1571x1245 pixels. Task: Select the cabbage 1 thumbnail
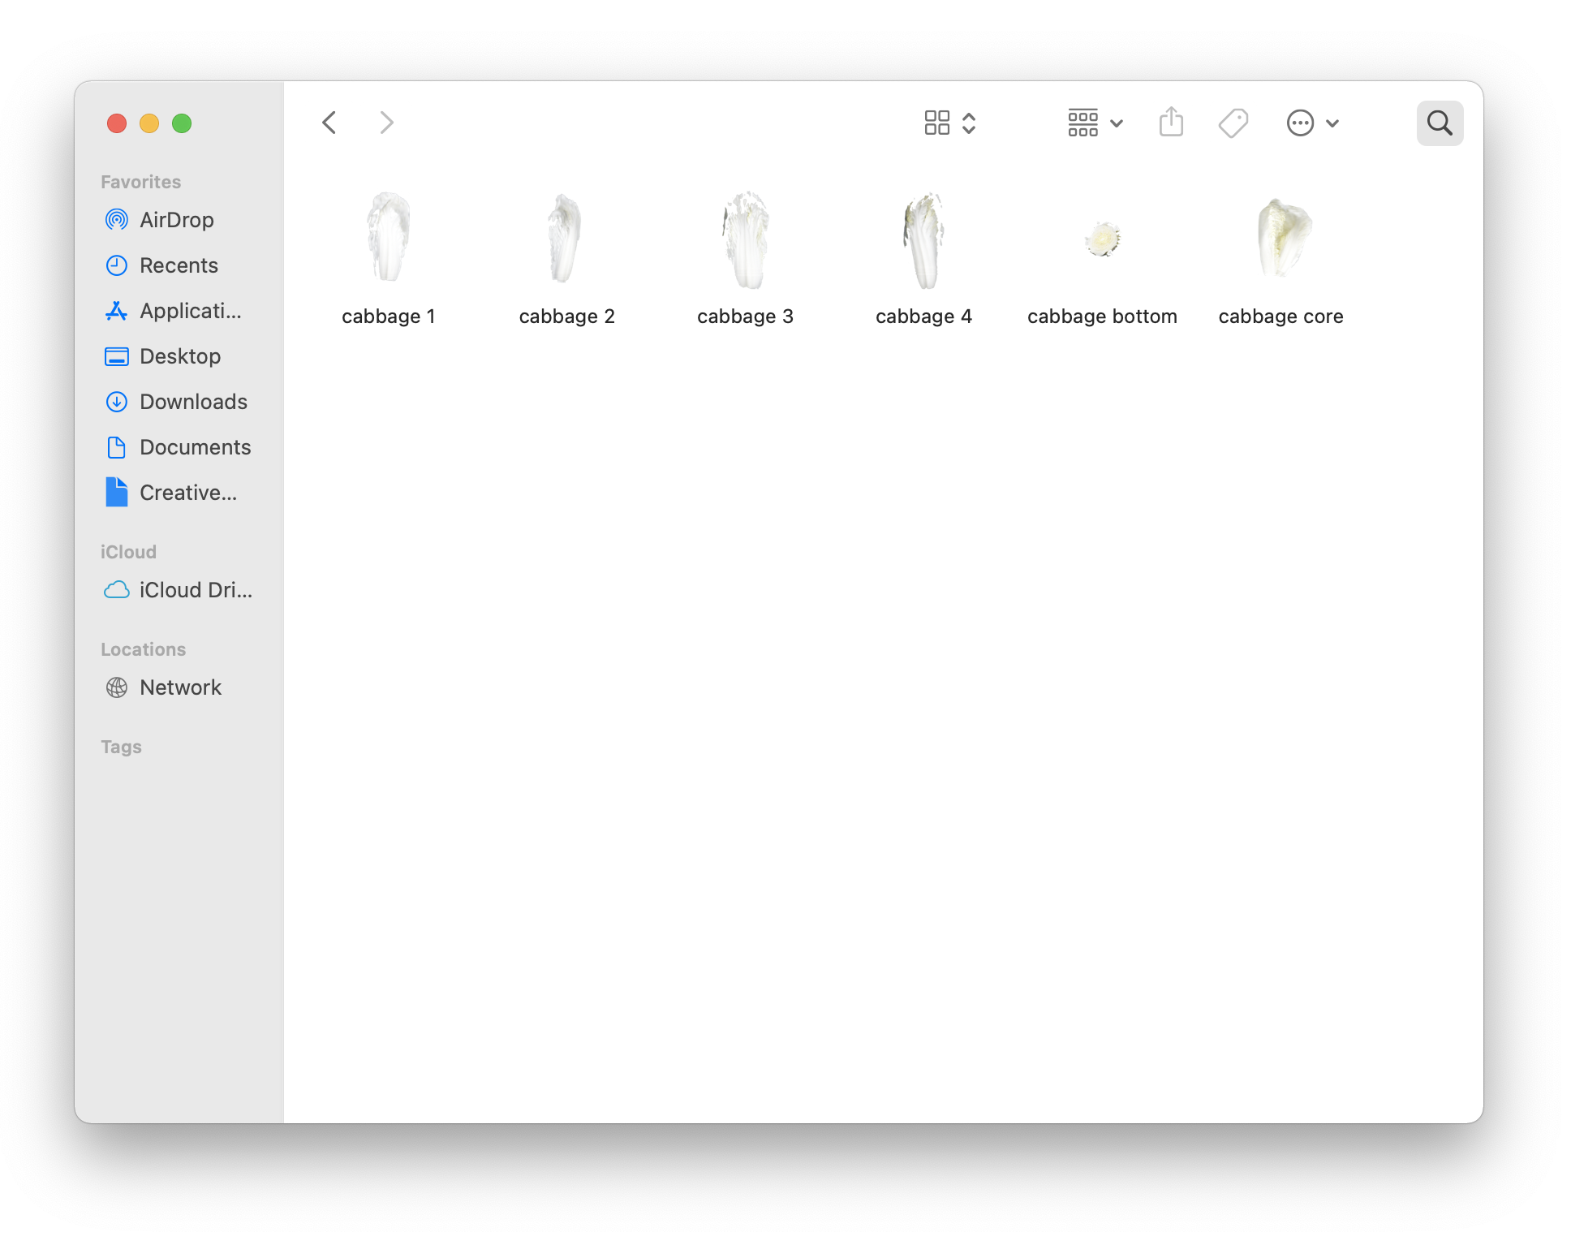pyautogui.click(x=388, y=238)
